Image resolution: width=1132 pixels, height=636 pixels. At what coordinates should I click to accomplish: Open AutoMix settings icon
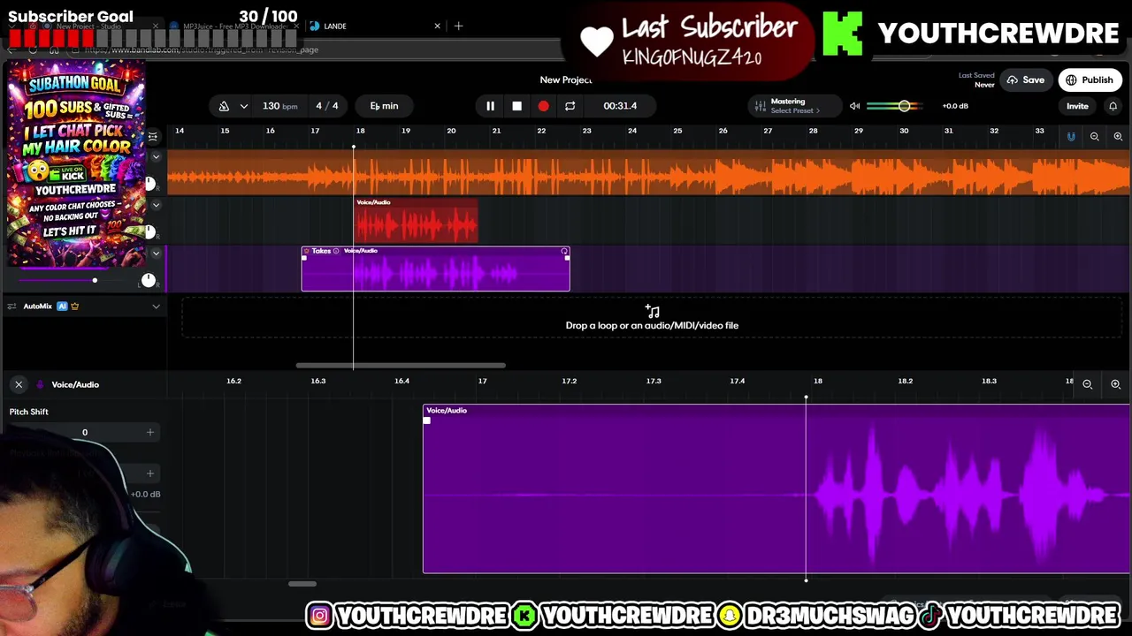(11, 307)
